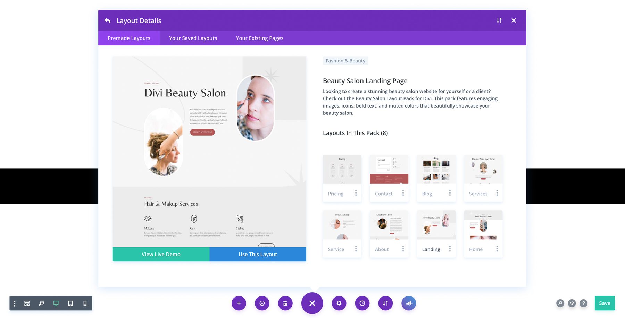
Task: Expand the three-dot menu in the builder toolbar
Action: click(x=14, y=303)
